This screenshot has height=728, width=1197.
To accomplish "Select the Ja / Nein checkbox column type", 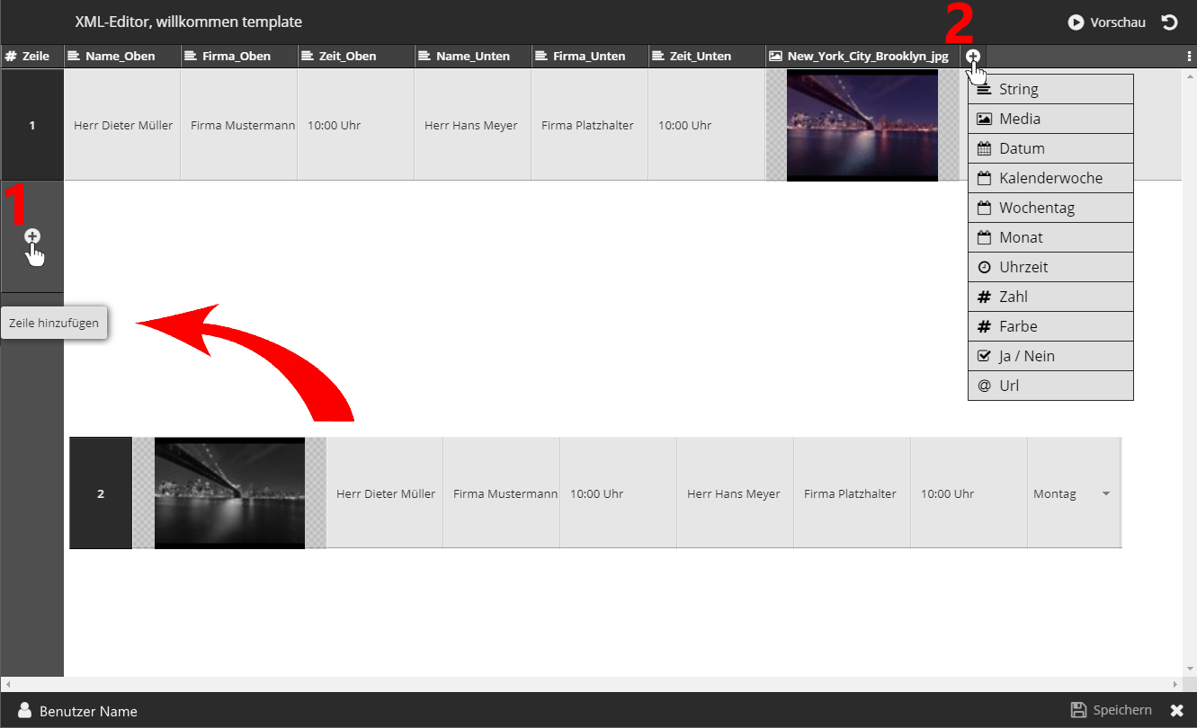I will click(1050, 356).
